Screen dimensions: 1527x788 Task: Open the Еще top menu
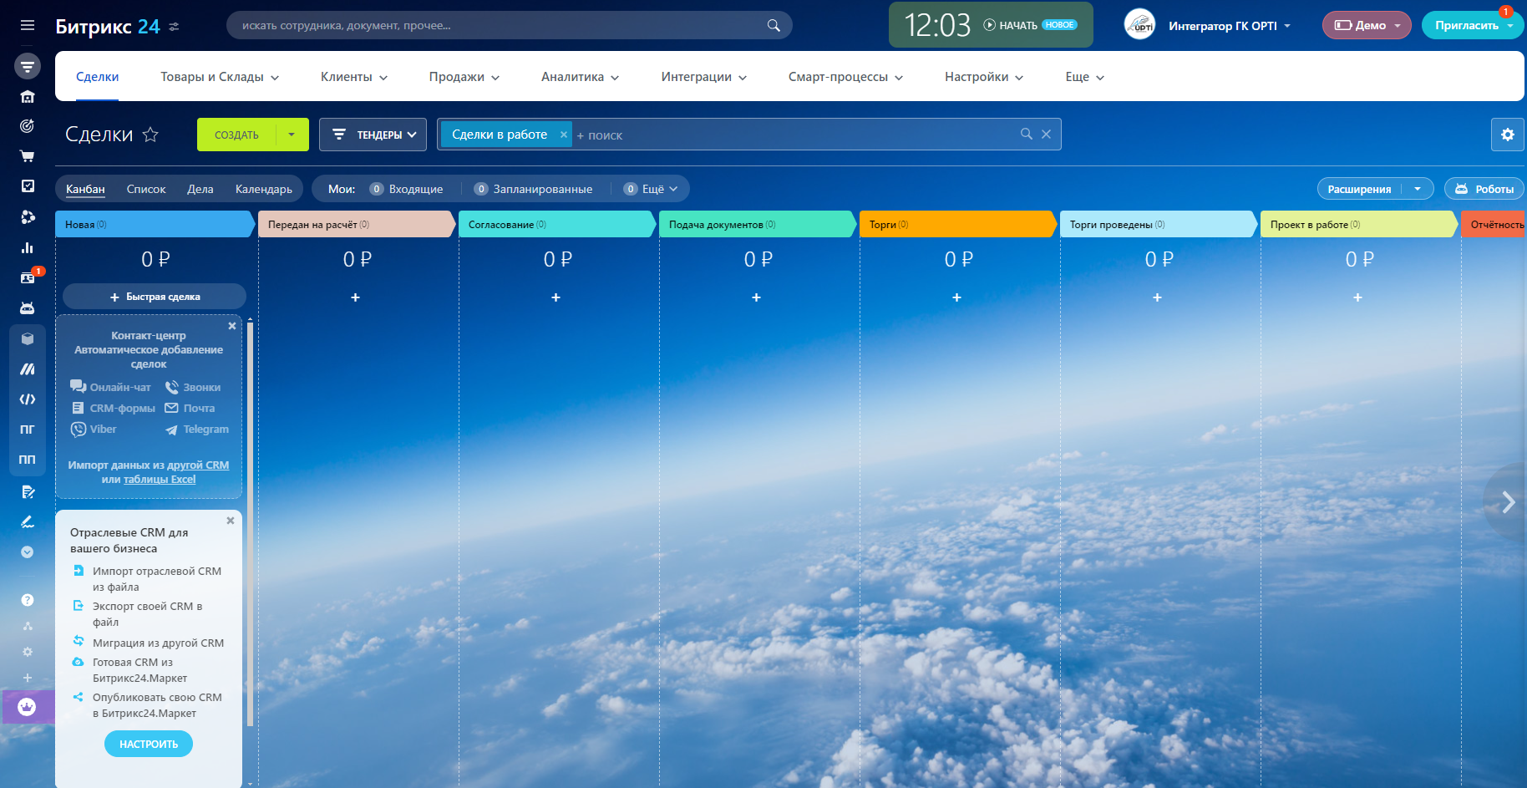point(1085,77)
